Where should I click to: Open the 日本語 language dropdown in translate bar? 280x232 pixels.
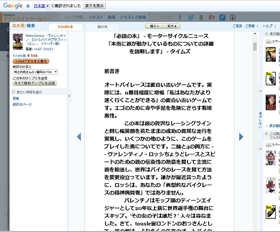(40, 6)
